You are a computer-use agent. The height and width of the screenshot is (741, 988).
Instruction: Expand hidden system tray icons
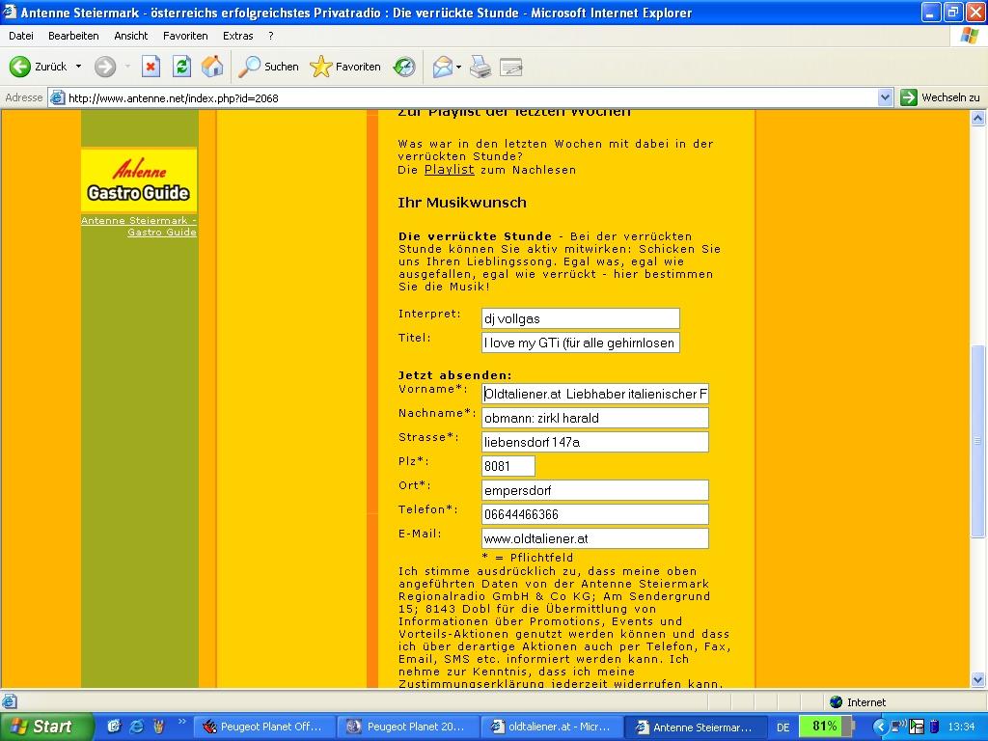click(880, 727)
